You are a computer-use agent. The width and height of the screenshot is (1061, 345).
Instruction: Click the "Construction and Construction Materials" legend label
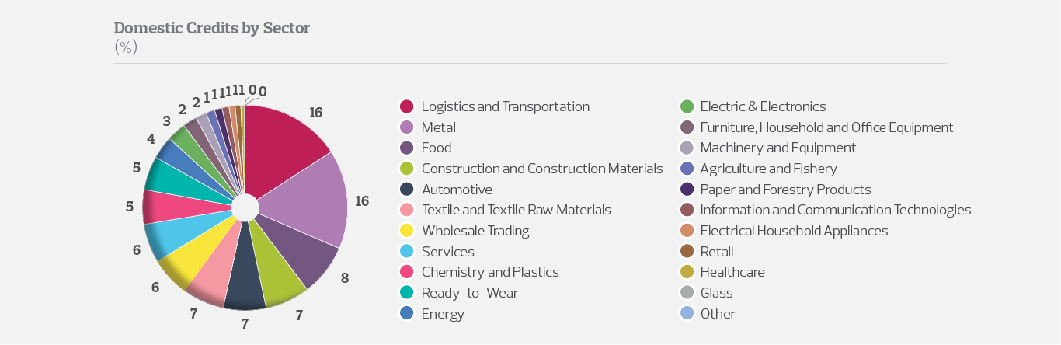(542, 169)
